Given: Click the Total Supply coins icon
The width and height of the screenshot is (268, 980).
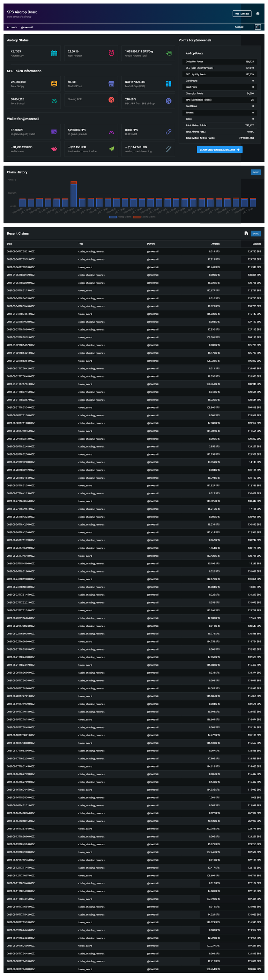Looking at the screenshot, I should coord(54,84).
